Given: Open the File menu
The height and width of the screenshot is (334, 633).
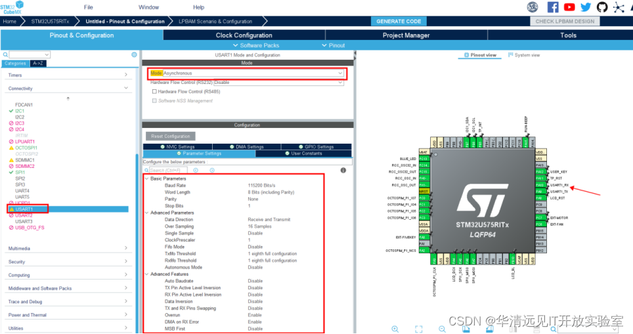Looking at the screenshot, I should click(x=89, y=7).
